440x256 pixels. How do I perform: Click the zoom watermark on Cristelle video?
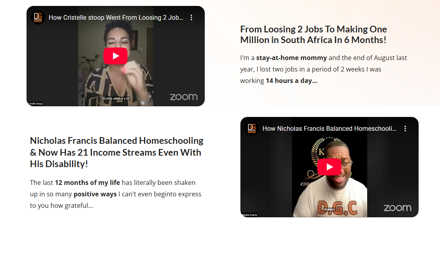[x=183, y=97]
